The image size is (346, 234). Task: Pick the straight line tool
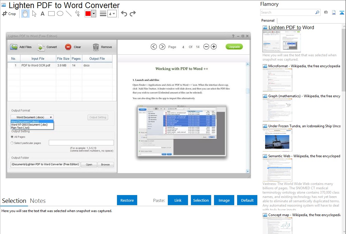[69, 14]
